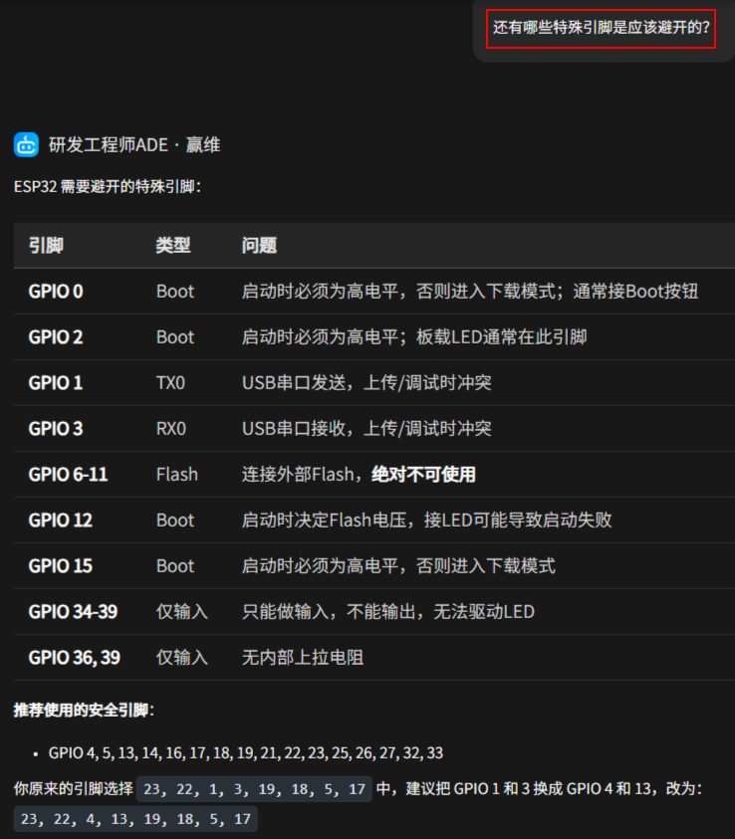
Task: Click the blue robot avatar icon
Action: (x=26, y=144)
